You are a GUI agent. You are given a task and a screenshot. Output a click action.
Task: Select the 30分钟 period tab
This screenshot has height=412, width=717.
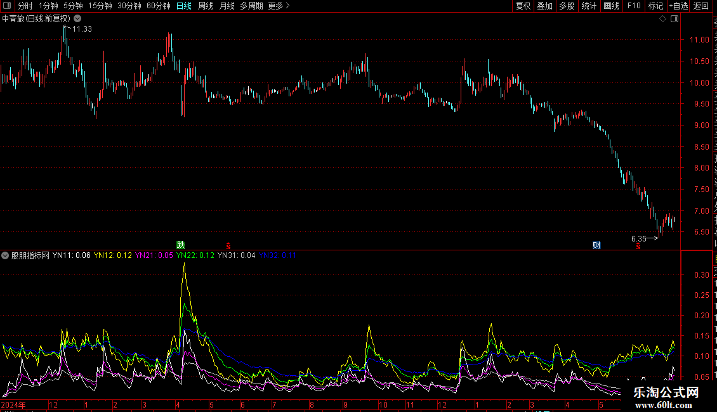[129, 6]
